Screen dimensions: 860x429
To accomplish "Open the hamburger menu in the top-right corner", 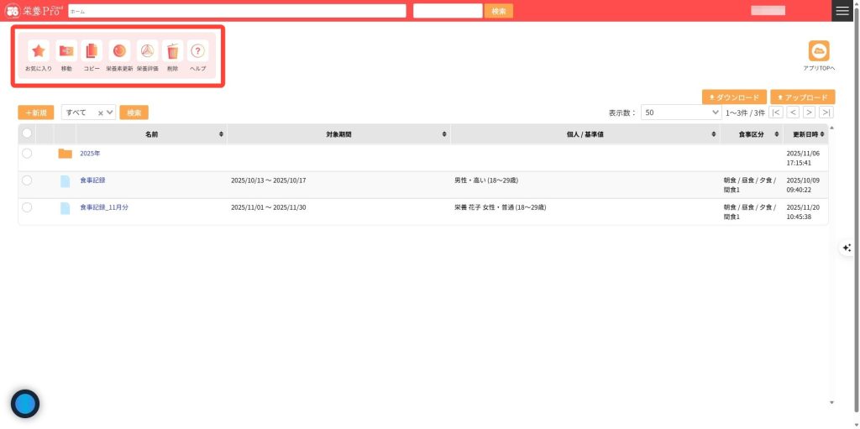I will point(842,11).
